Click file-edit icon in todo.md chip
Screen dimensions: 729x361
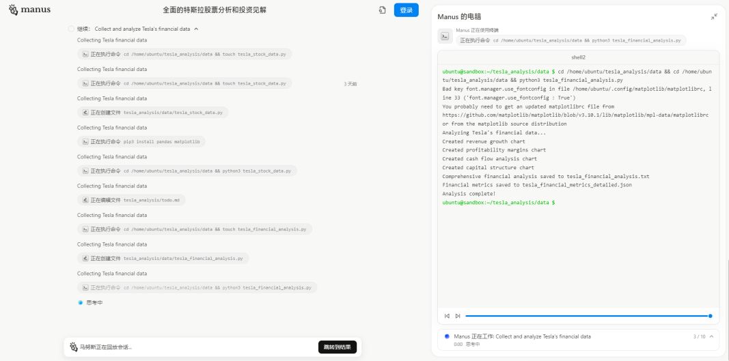(x=85, y=200)
